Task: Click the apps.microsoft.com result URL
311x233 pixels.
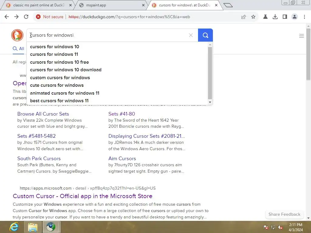Action: pyautogui.click(x=88, y=188)
